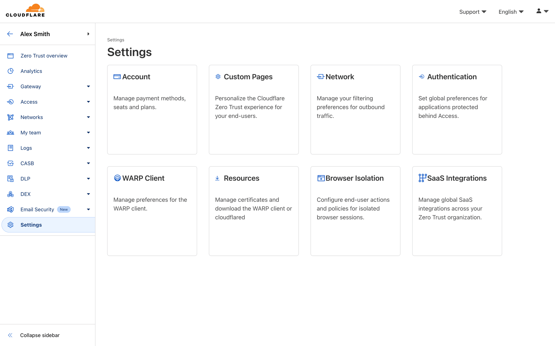Viewport: 555px width, 346px height.
Task: Click the Browser Isolation description text
Action: [353, 208]
